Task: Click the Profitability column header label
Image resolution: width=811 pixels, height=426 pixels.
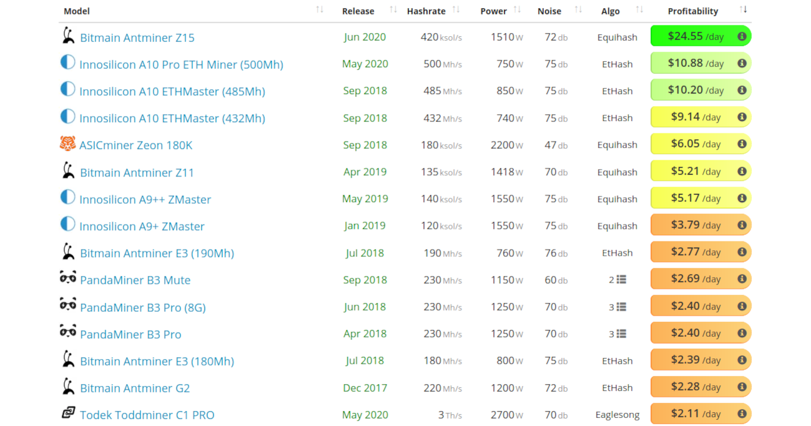Action: (693, 11)
